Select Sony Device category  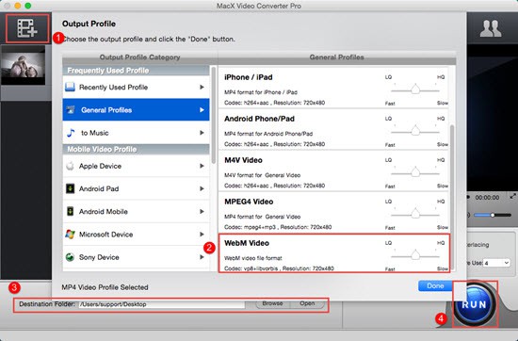[x=136, y=257]
